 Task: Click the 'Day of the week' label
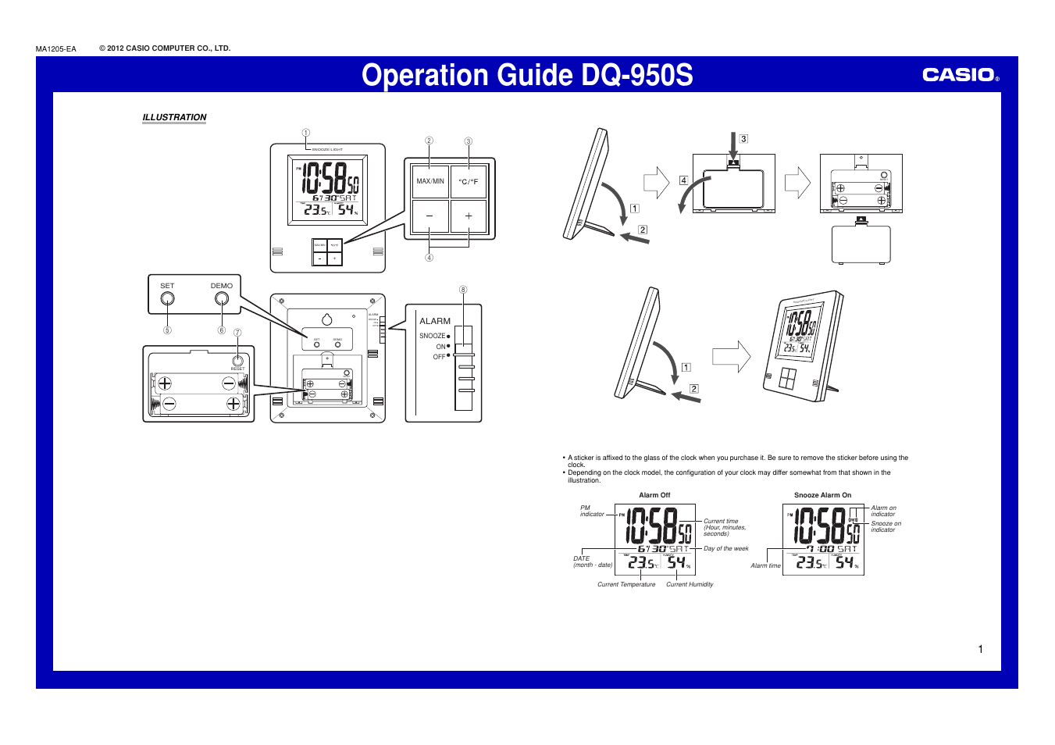pyautogui.click(x=726, y=549)
